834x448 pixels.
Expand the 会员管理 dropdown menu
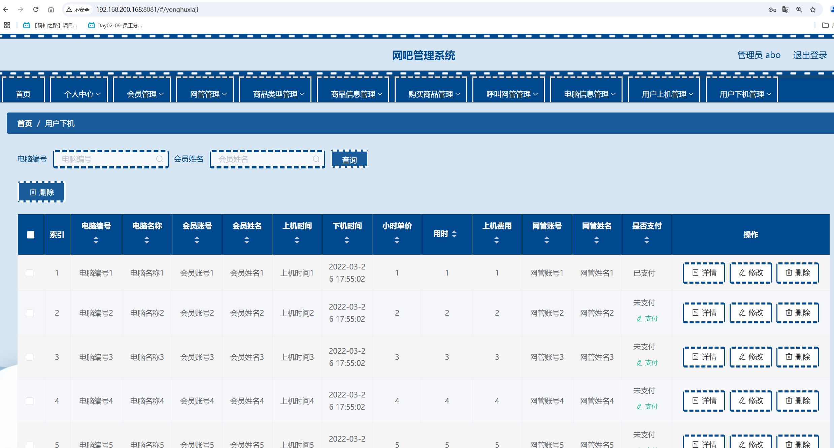[x=145, y=94]
